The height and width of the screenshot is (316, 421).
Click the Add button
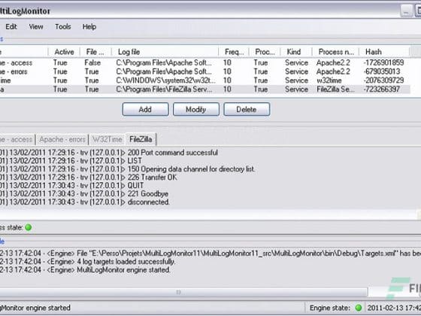click(145, 109)
